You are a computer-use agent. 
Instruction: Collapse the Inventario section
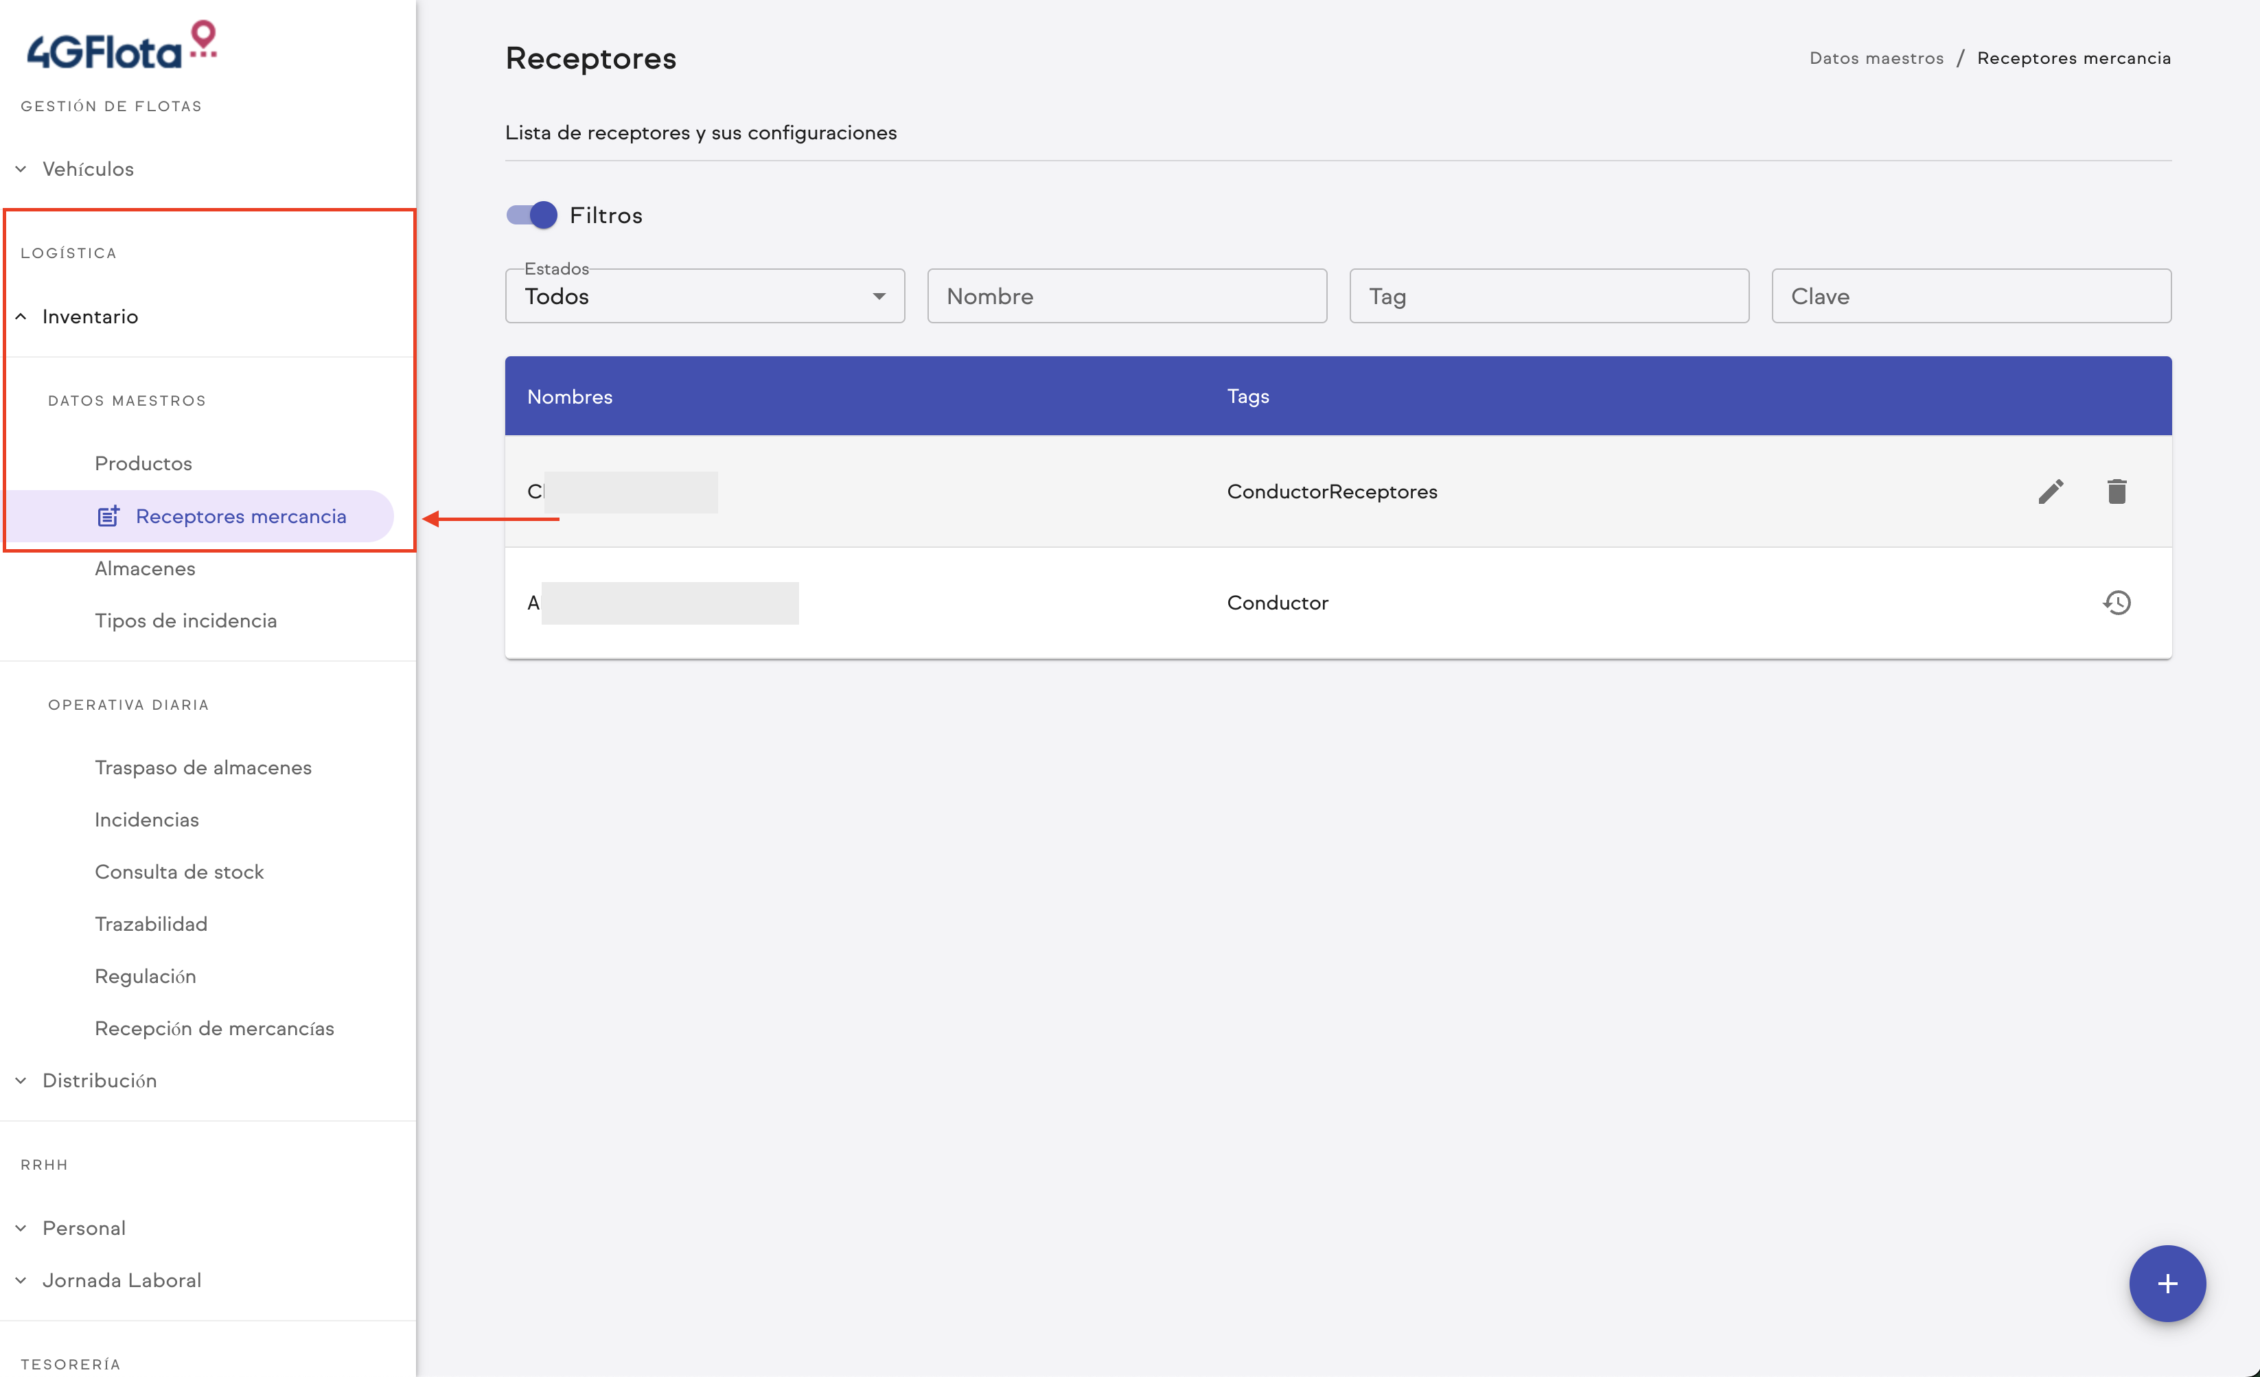pos(90,316)
